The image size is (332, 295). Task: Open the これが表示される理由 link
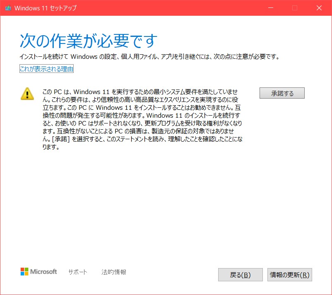(x=46, y=69)
